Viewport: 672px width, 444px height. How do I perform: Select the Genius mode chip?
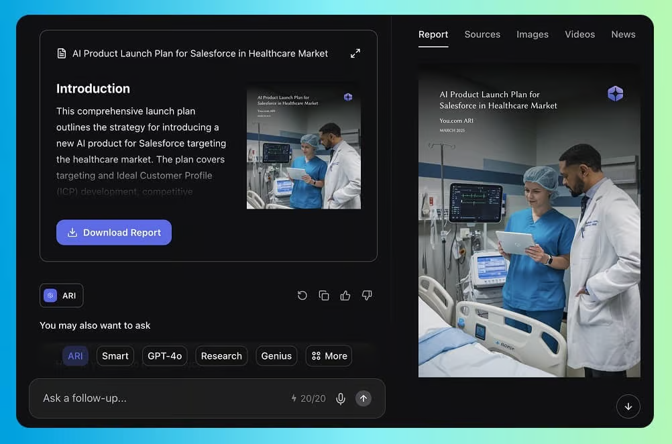pyautogui.click(x=276, y=356)
